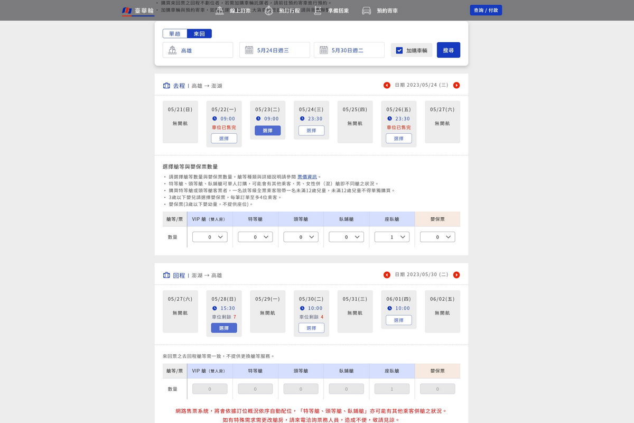Click the 臺華輪 logo in header
The image size is (634, 423).
(138, 11)
